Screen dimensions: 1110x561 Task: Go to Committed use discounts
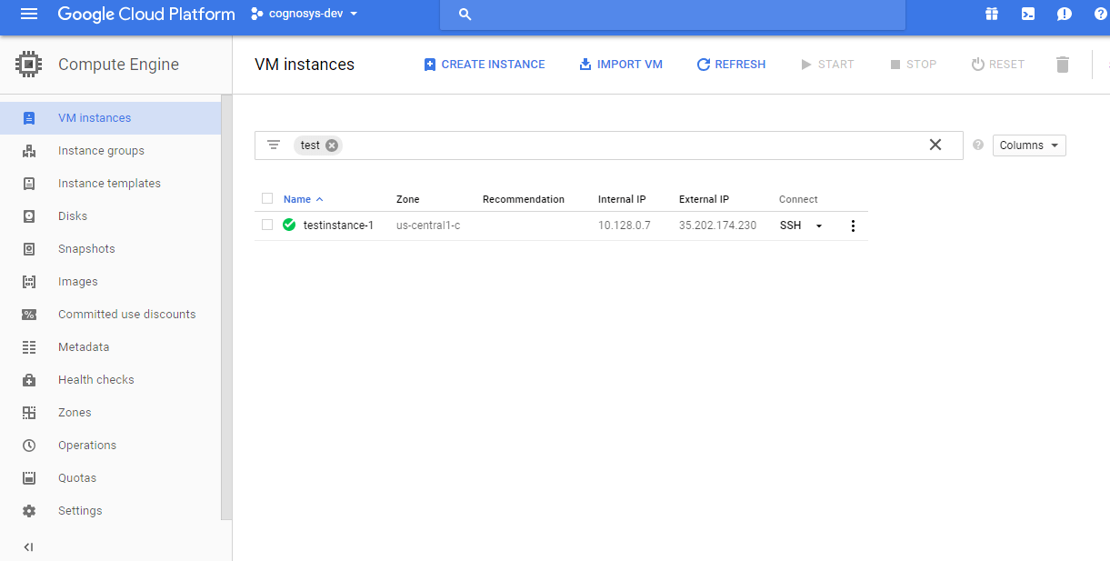(x=127, y=314)
